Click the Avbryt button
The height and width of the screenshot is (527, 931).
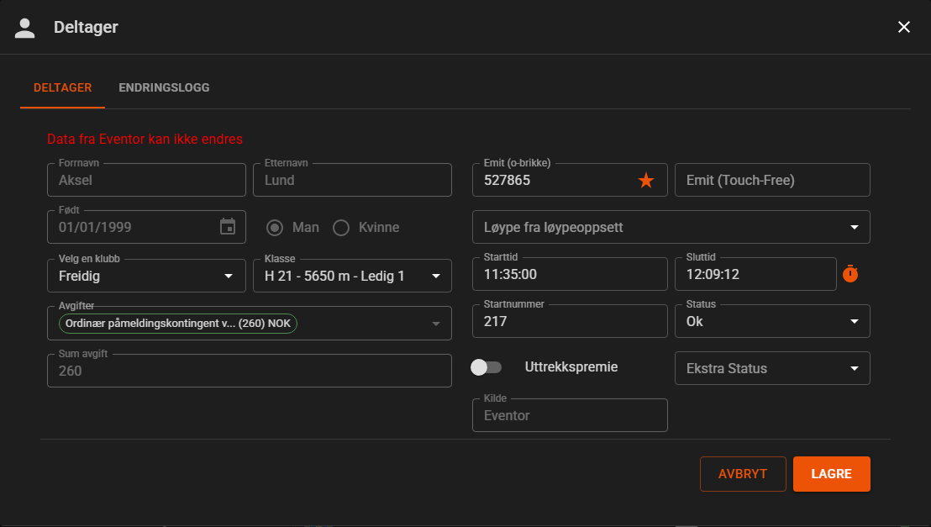click(x=743, y=474)
